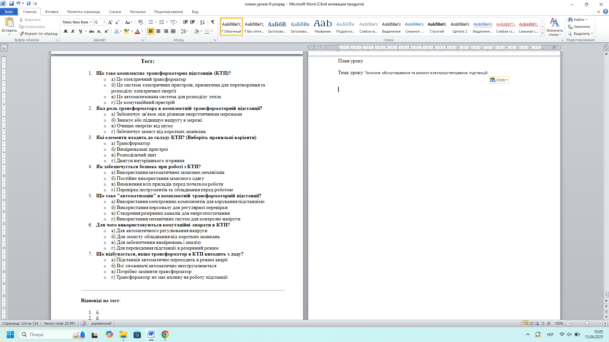609x342 pixels.
Task: Toggle italic (К) formatting
Action: tap(73, 31)
